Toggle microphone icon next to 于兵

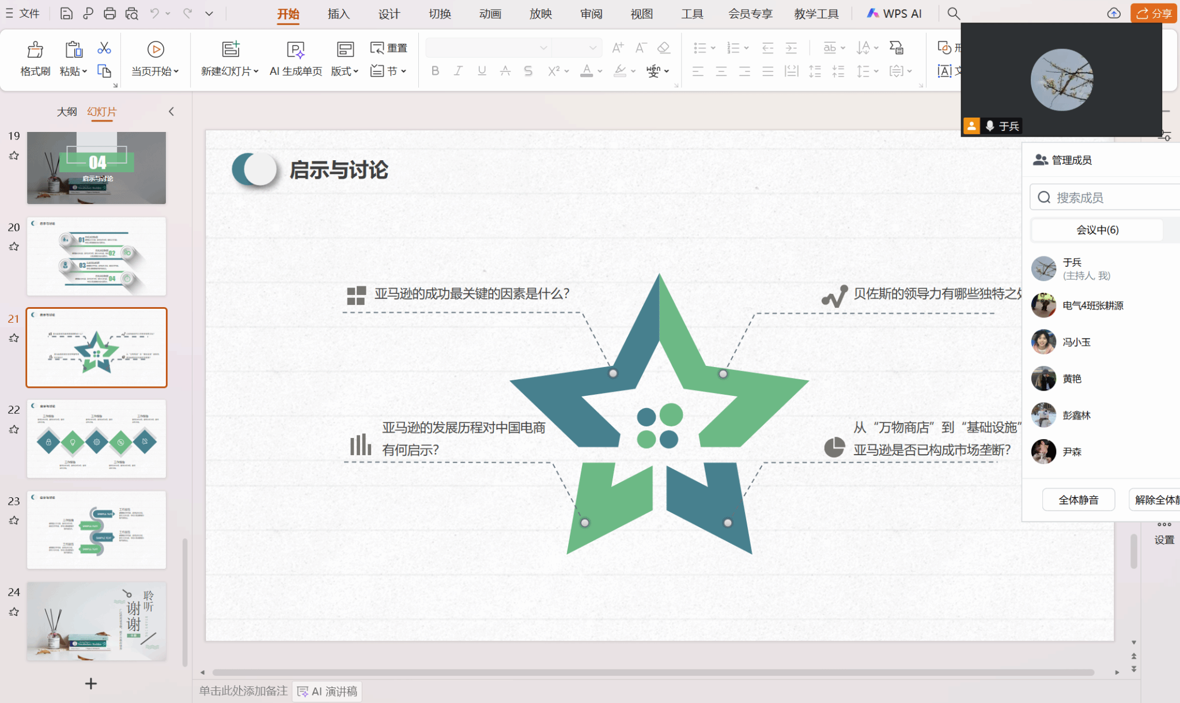tap(990, 126)
